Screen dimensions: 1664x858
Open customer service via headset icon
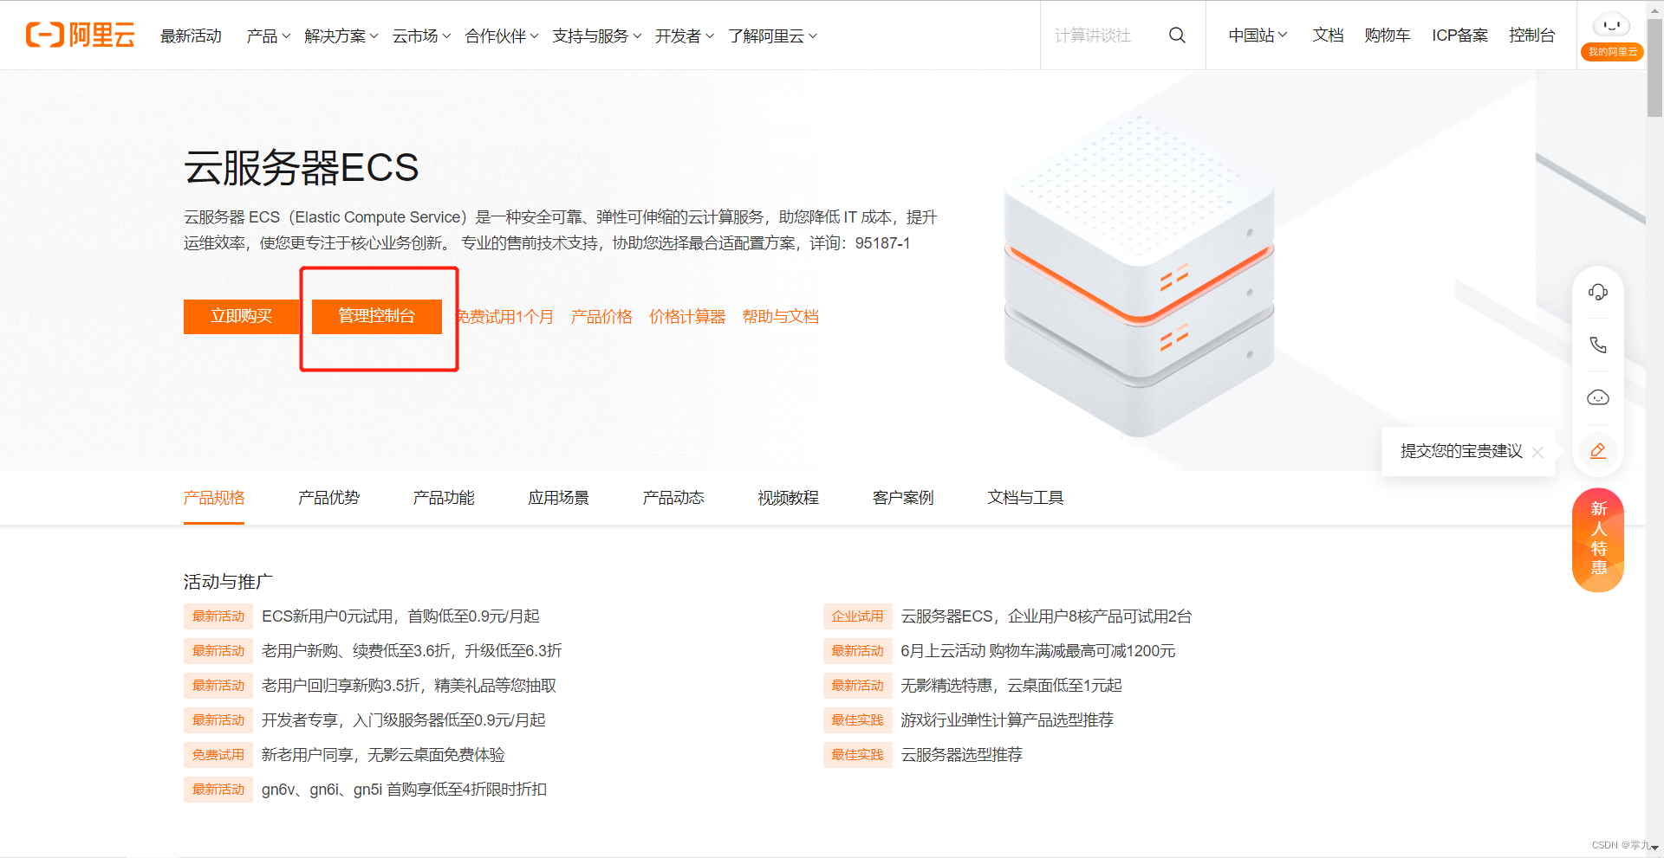[x=1598, y=292]
